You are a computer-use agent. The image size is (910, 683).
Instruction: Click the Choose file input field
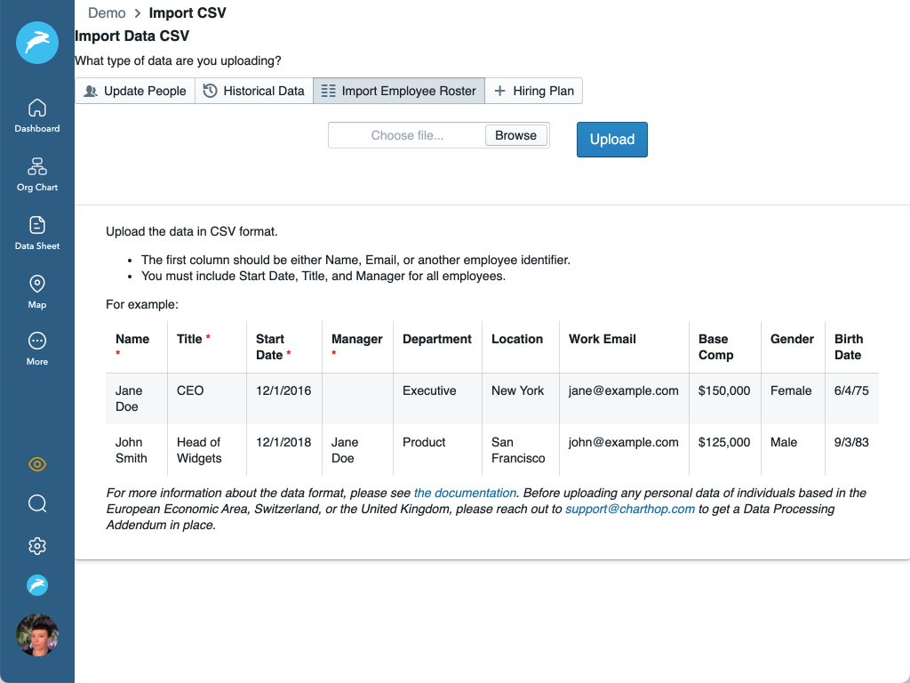[404, 135]
